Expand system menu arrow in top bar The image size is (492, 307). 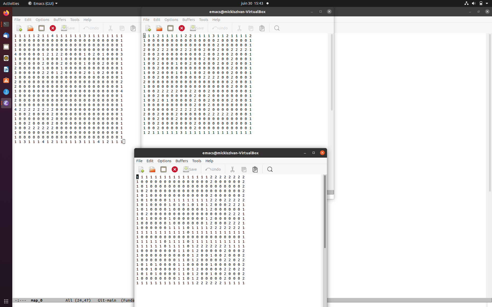(487, 3)
